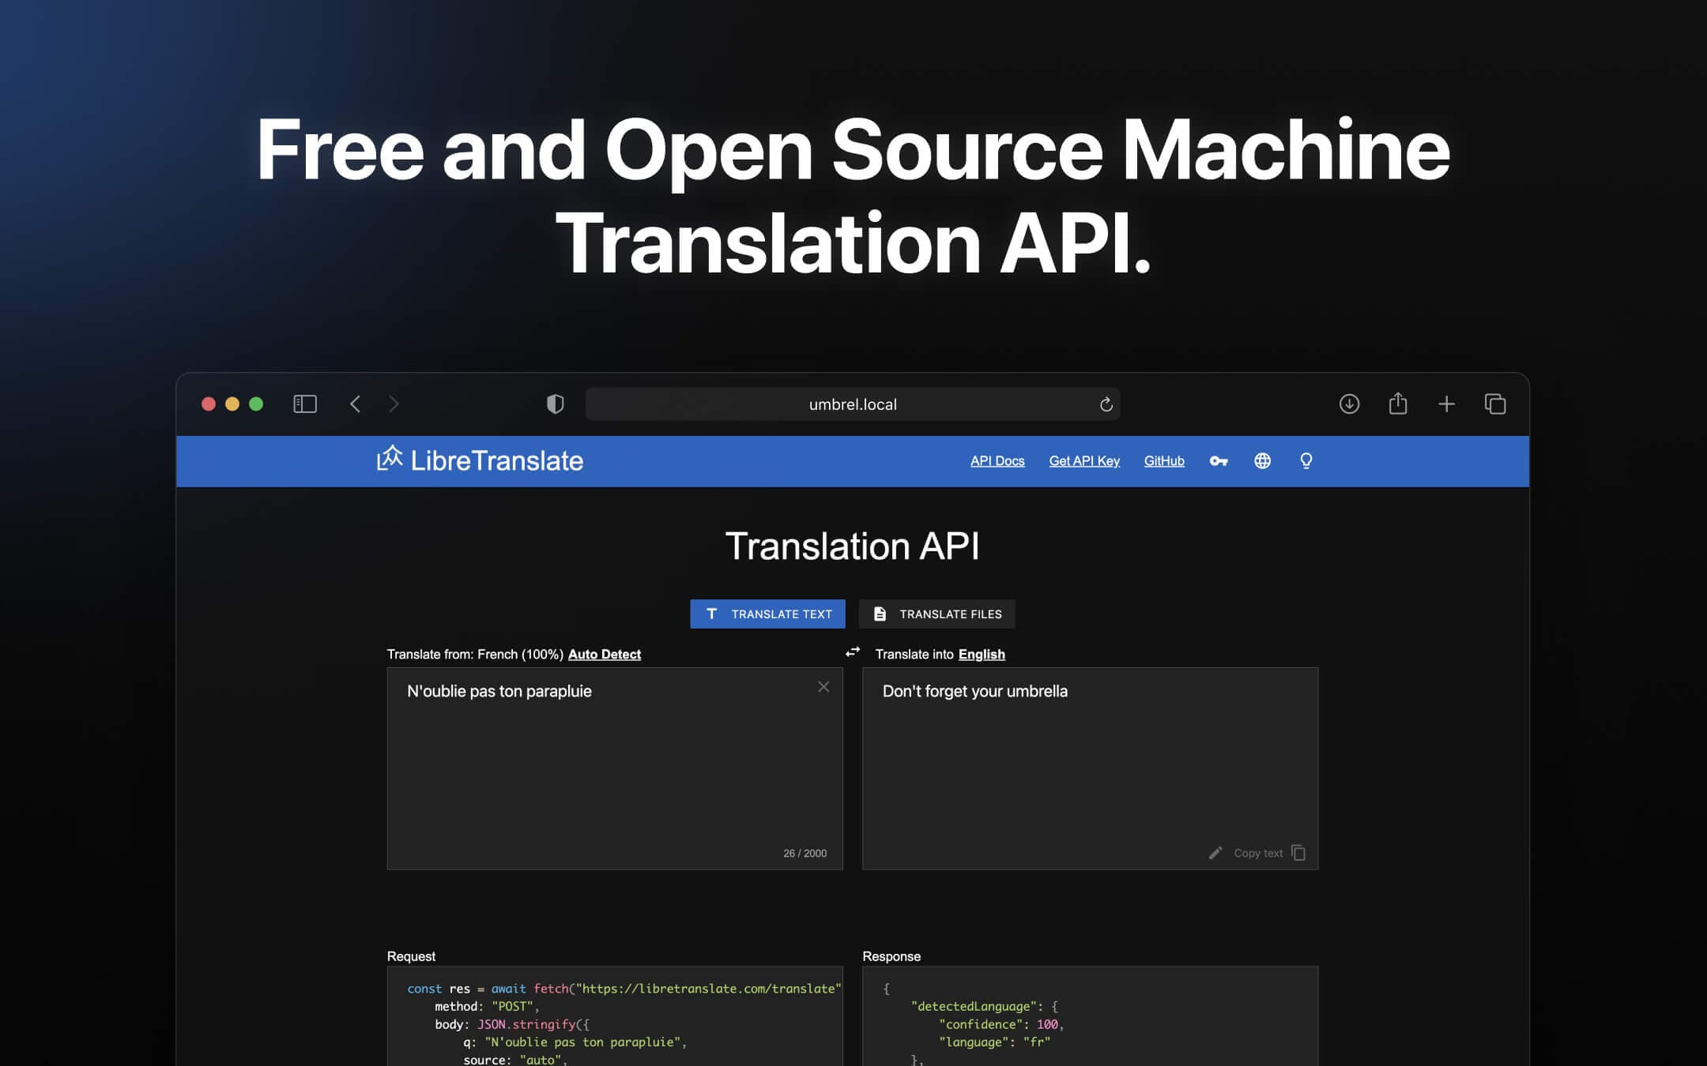Screen dimensions: 1707x1066
Task: Open GitHub repository link
Action: point(1164,460)
